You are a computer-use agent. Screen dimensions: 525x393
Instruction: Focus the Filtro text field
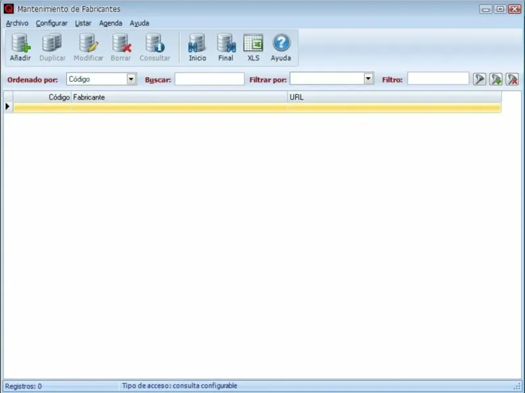click(438, 79)
